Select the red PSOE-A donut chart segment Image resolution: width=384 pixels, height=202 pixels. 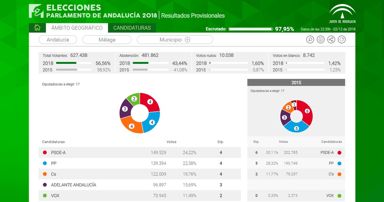(x=151, y=102)
